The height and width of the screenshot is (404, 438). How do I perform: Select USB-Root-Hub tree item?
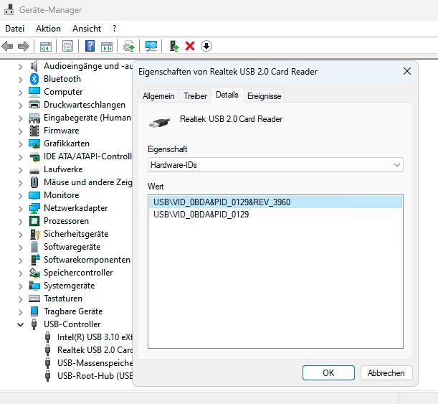(x=95, y=376)
